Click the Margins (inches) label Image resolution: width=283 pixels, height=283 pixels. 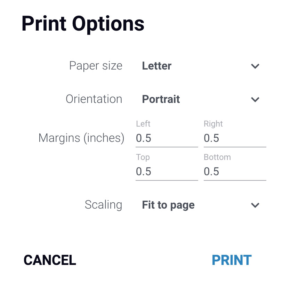[81, 138]
